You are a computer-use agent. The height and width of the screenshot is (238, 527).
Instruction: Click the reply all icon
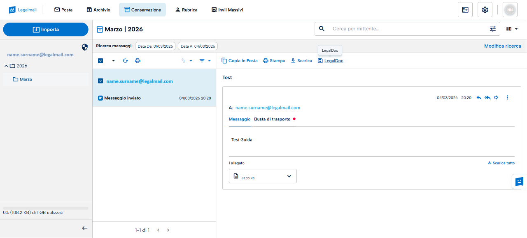point(487,98)
